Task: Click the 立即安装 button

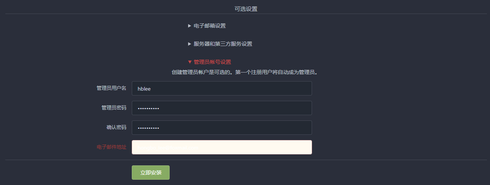Action: pos(151,173)
